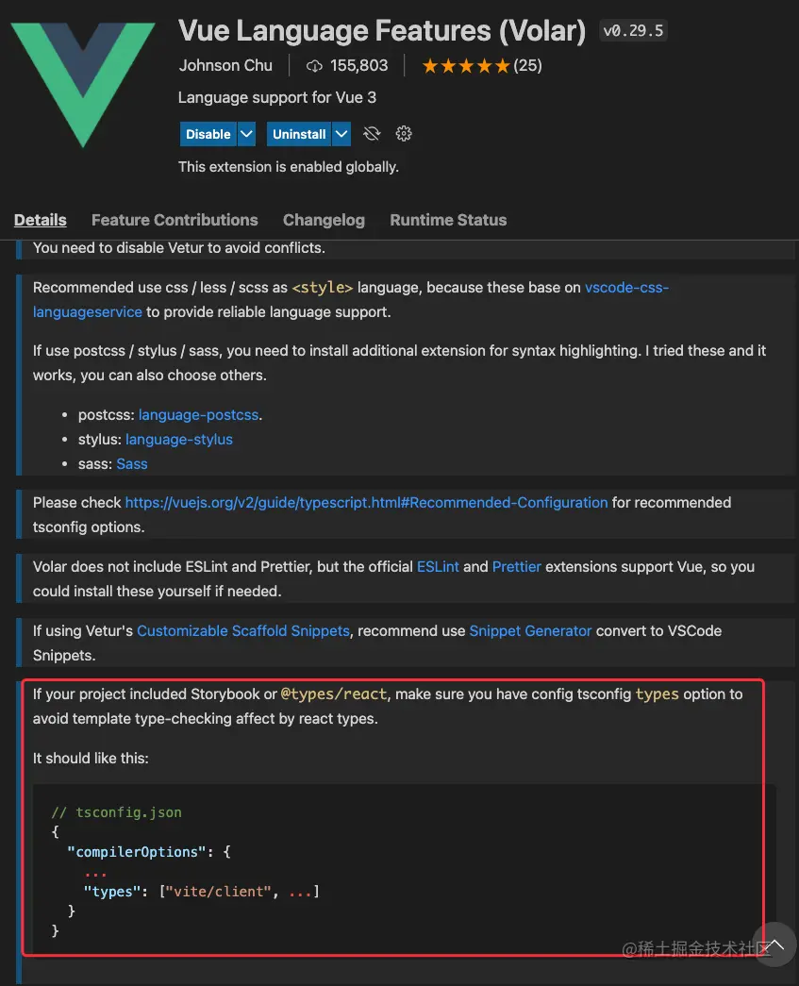The image size is (799, 986).
Task: Click the scroll-to-top arrow button
Action: point(774,944)
